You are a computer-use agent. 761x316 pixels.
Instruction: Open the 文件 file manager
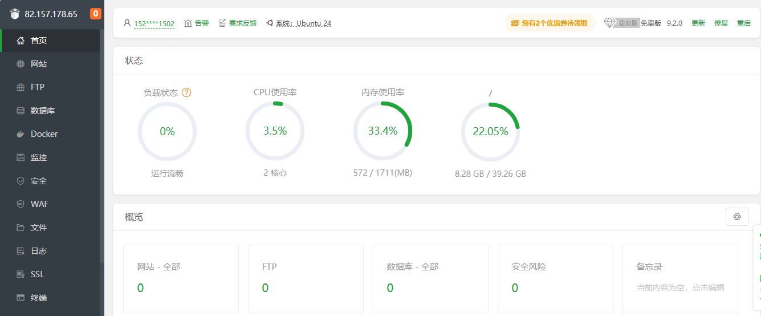point(39,228)
